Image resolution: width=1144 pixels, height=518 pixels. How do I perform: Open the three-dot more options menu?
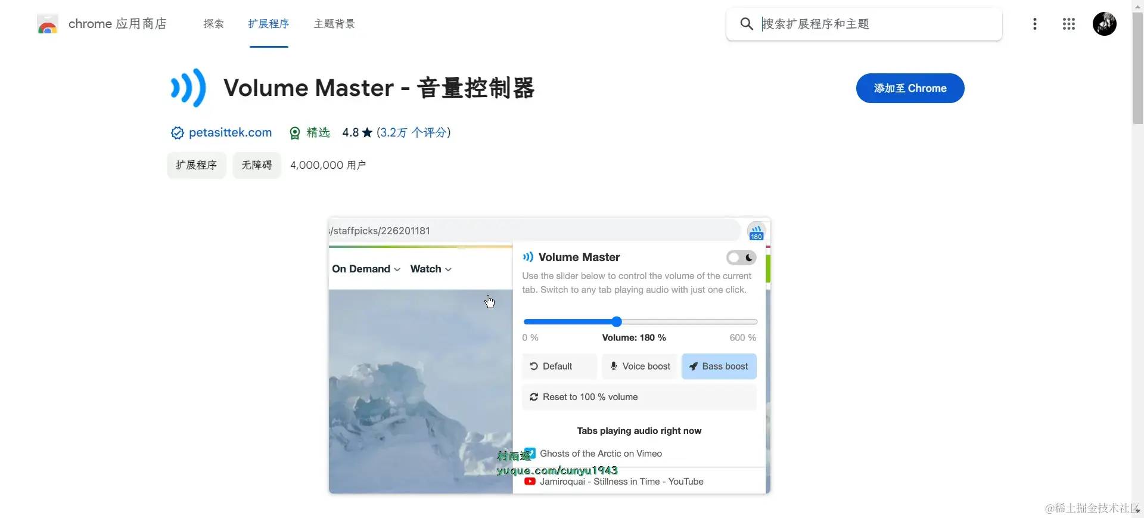click(1035, 24)
